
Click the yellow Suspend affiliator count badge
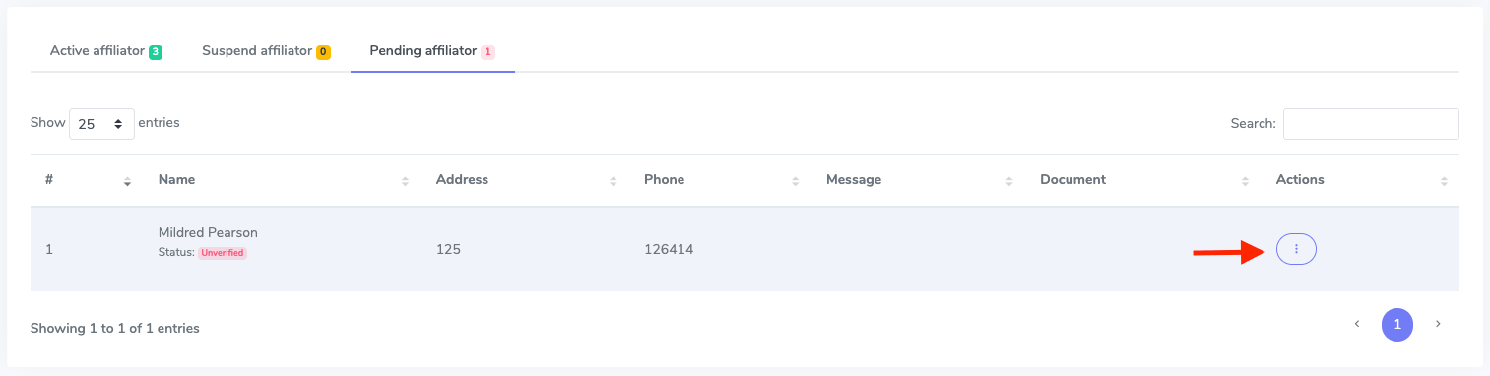(x=323, y=51)
